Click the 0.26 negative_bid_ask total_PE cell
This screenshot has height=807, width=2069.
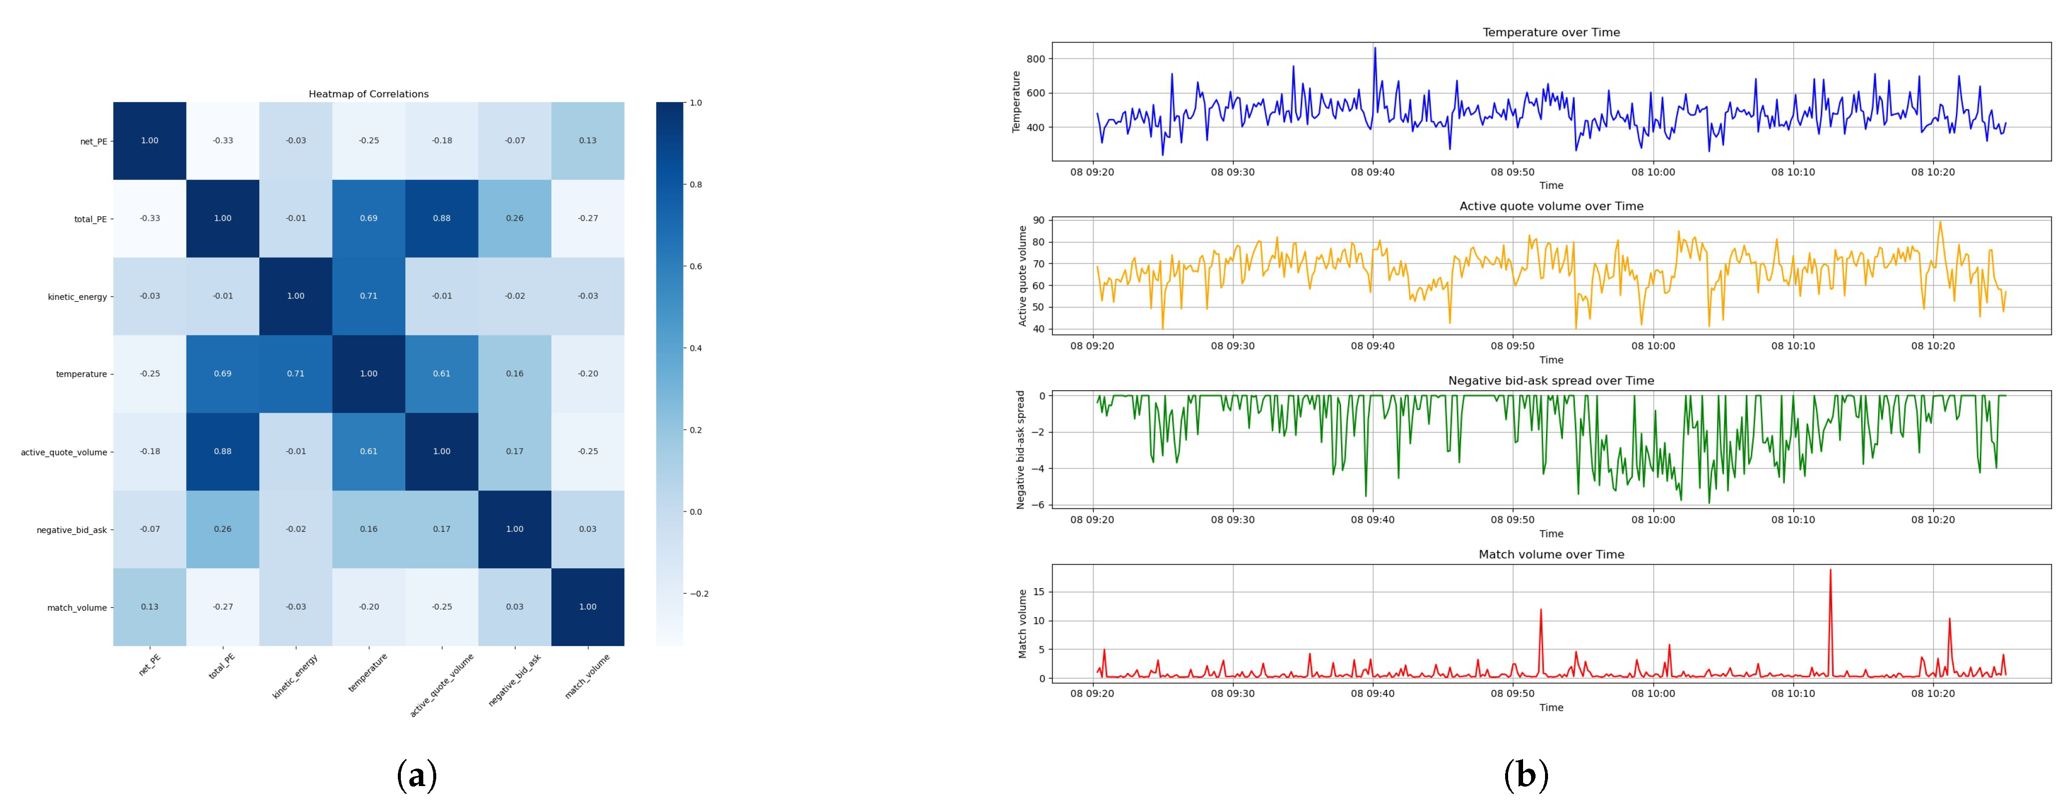[222, 529]
